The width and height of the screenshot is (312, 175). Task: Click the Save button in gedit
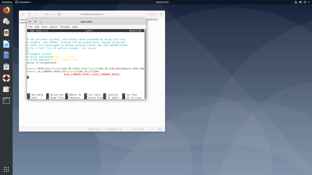[x=152, y=14]
